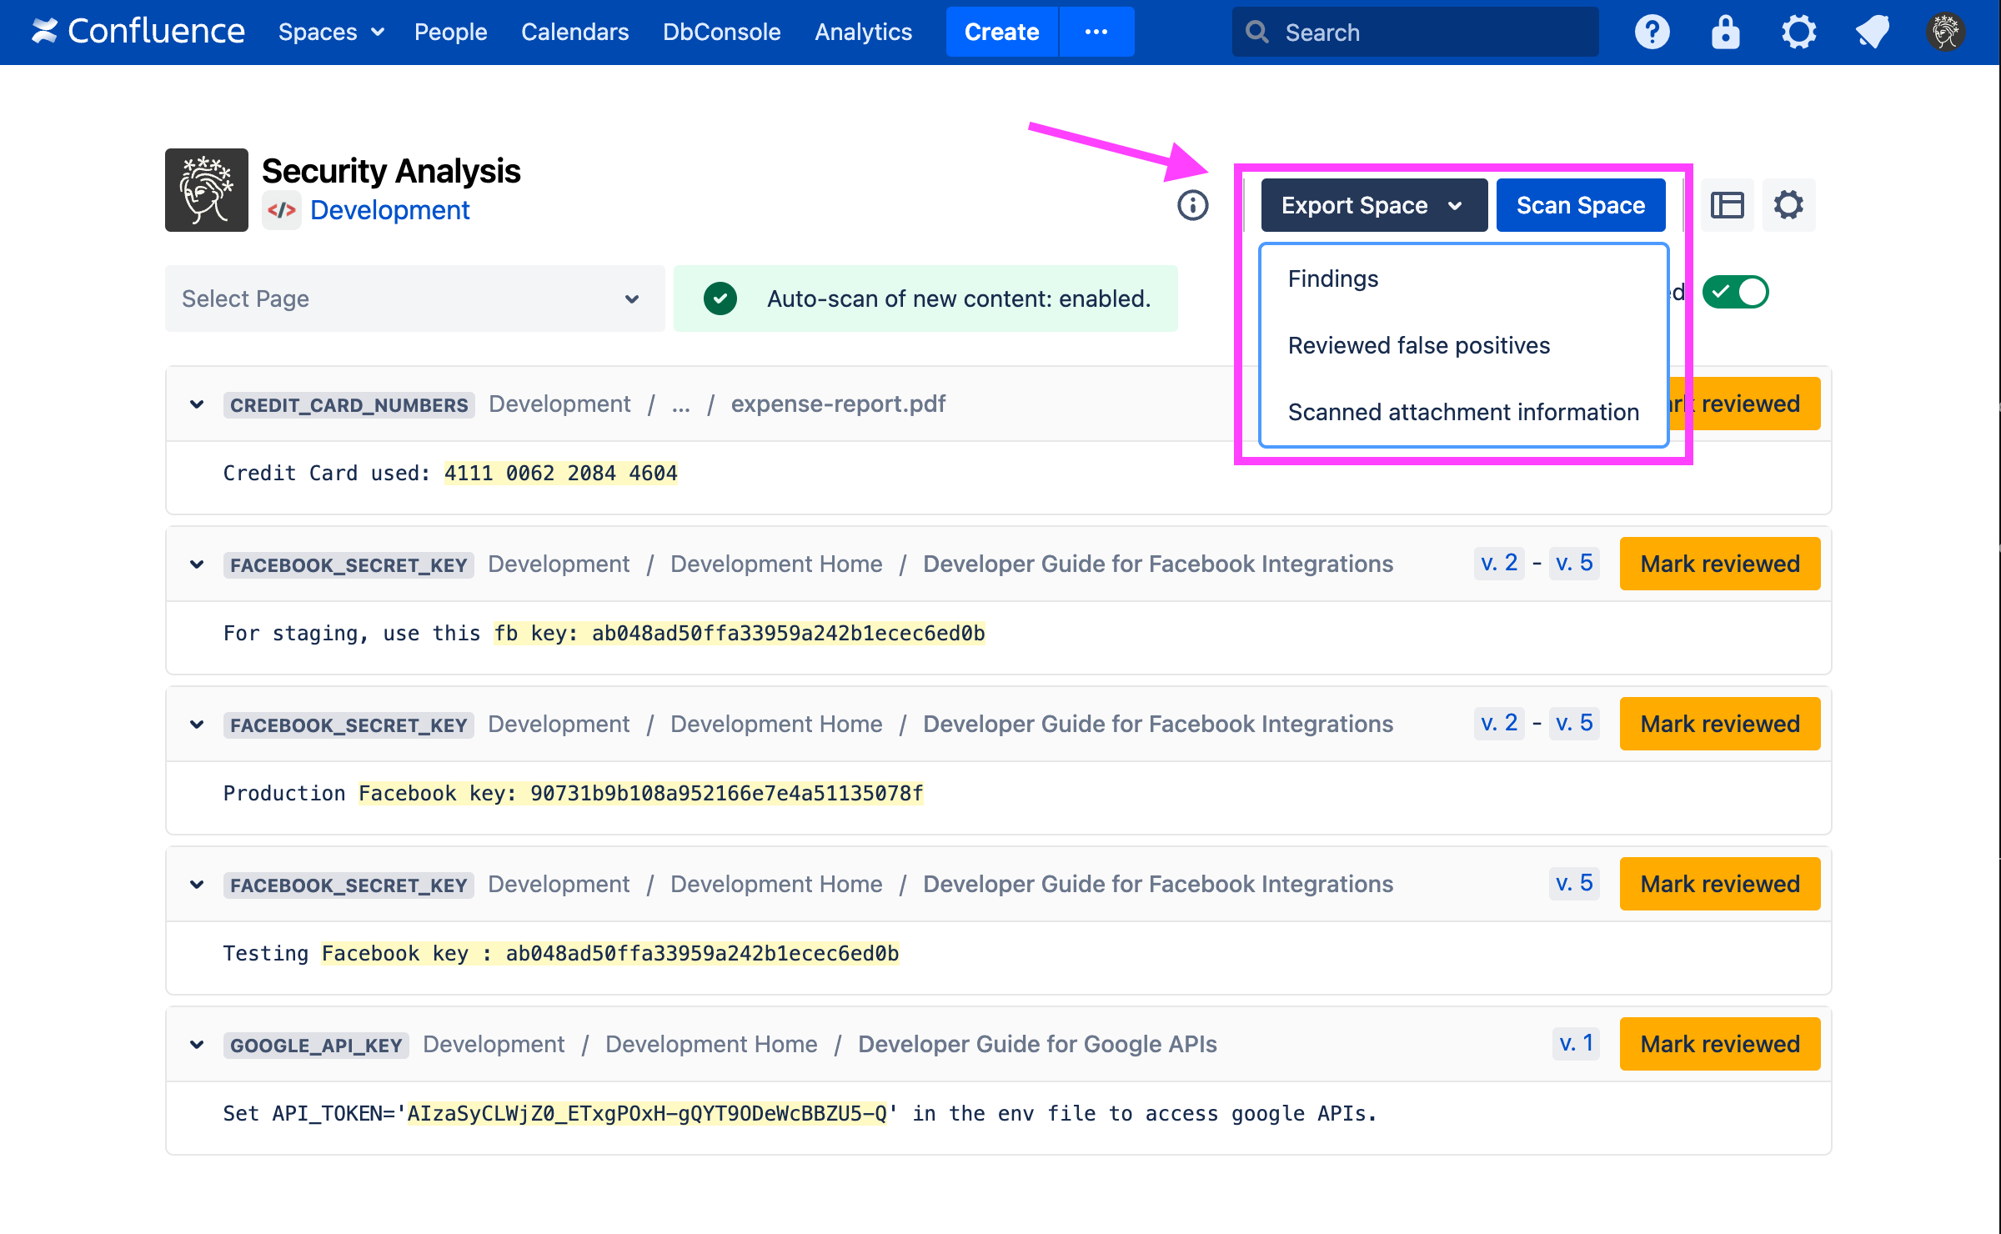Open the Select Page dropdown
Image resolution: width=2001 pixels, height=1234 pixels.
tap(414, 298)
